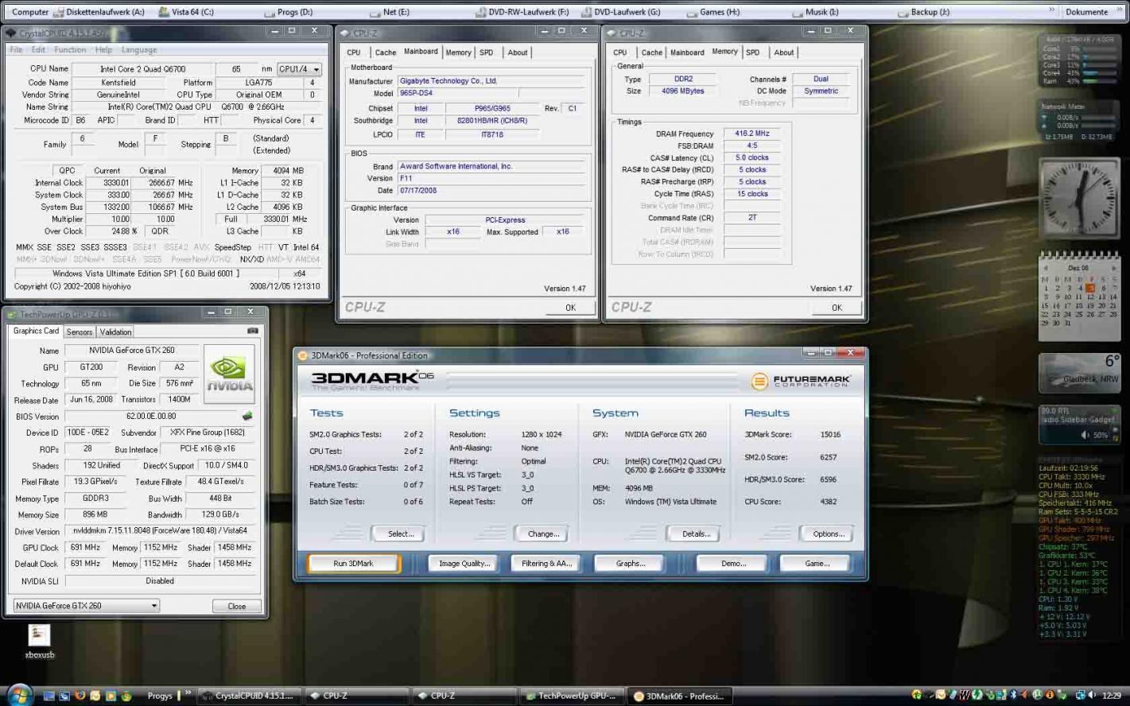Viewport: 1130px width, 706px height.
Task: Click the 3DMark06 title bar icon
Action: [x=303, y=355]
